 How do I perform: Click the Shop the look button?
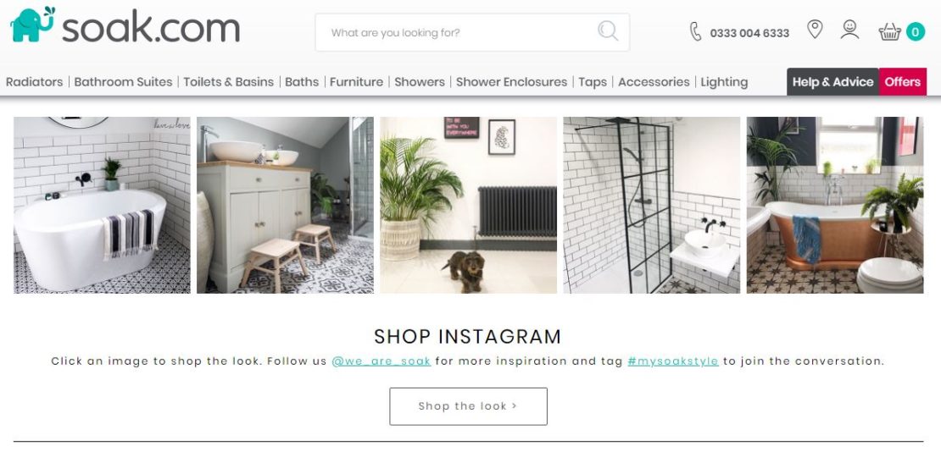click(468, 406)
